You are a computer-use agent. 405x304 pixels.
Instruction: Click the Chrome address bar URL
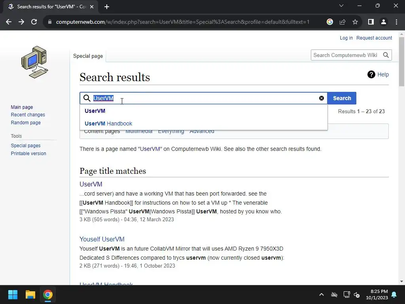(183, 22)
